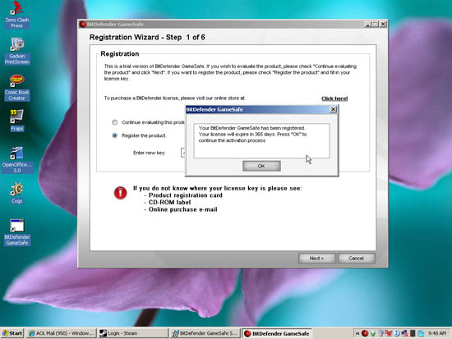Close the main Registration Wizard window
Screen dimensions: 452x339
[x=383, y=24]
